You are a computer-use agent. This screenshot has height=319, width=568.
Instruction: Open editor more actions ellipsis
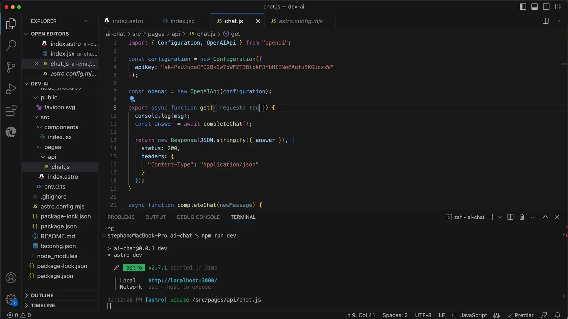(x=557, y=21)
